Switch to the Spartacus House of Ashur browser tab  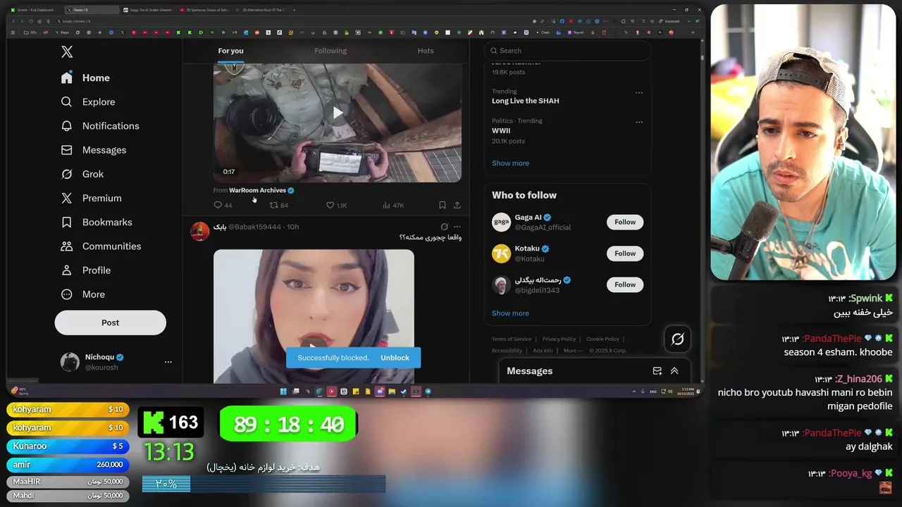204,10
